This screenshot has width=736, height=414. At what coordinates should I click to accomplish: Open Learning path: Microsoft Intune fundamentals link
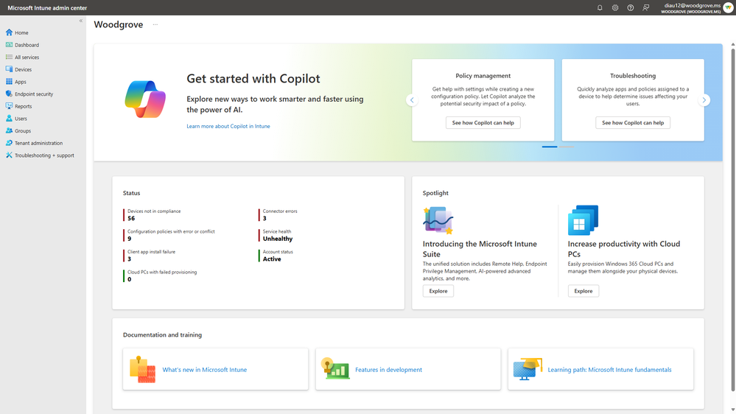[609, 369]
